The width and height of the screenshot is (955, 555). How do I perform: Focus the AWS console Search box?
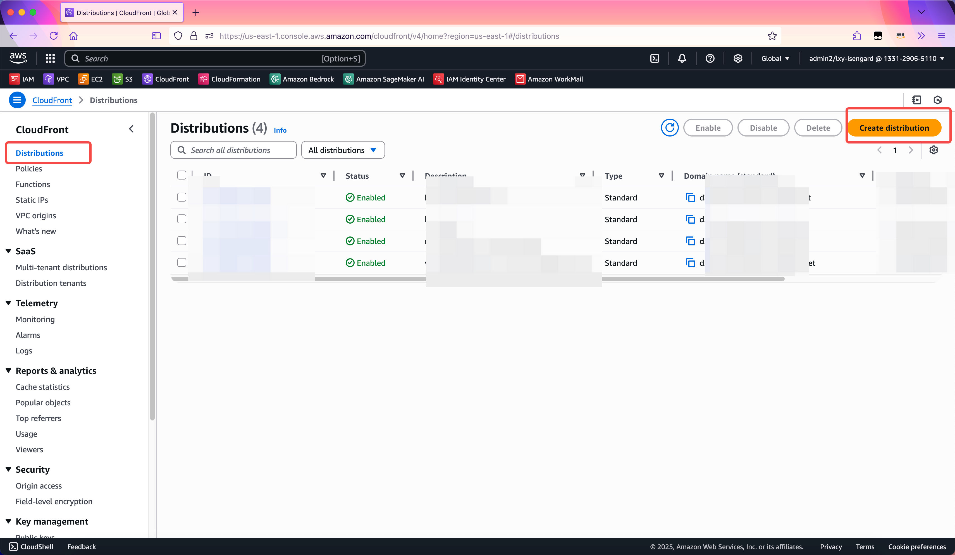[x=215, y=58]
